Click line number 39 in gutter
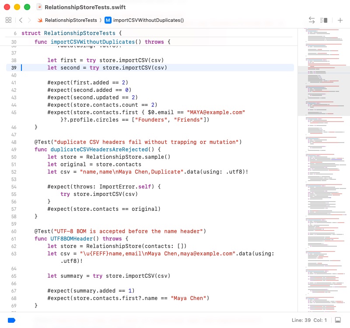Viewport: 350px width, 328px height. 14,68
